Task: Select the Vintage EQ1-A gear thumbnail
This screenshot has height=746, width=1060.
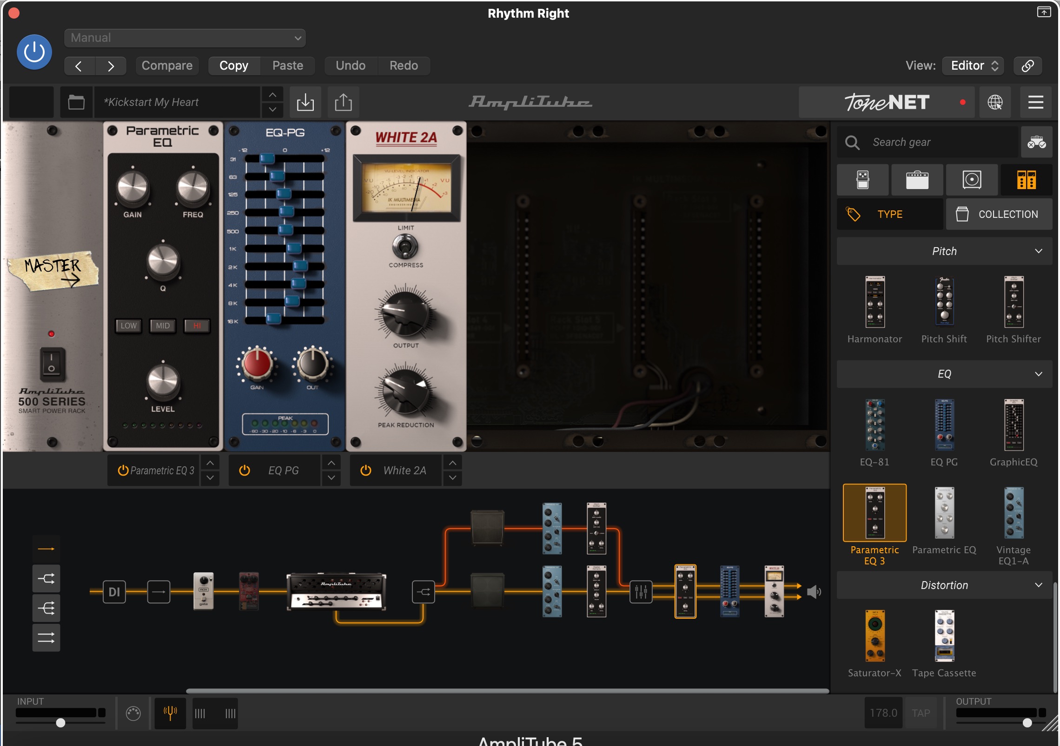Action: pos(1014,513)
